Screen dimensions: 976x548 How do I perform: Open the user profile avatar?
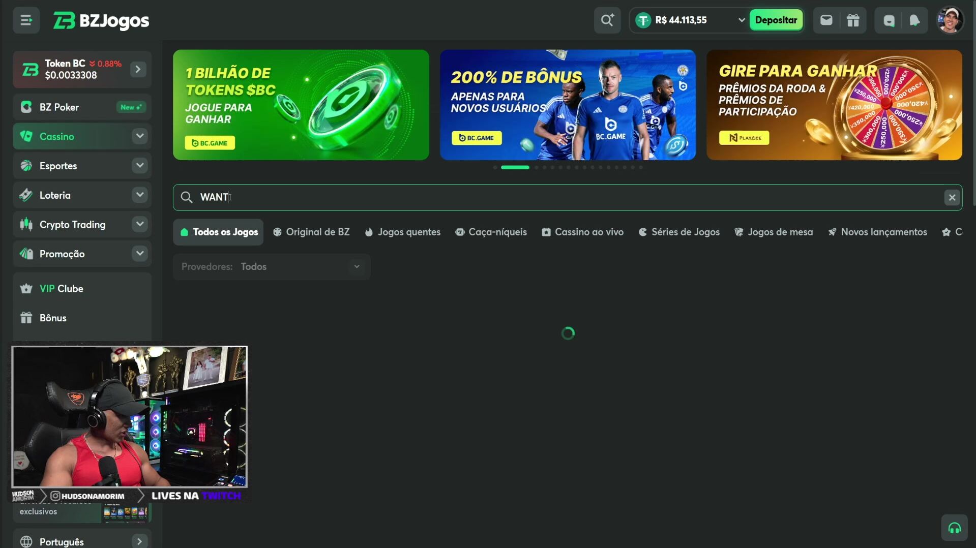[x=950, y=20]
